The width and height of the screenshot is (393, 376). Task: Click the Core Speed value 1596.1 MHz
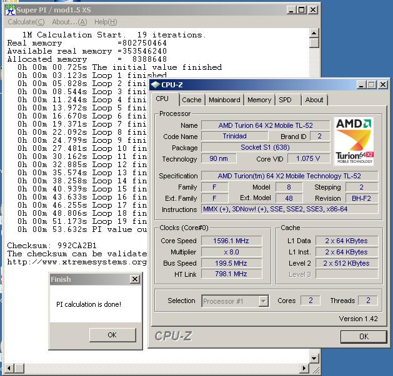[x=231, y=241]
